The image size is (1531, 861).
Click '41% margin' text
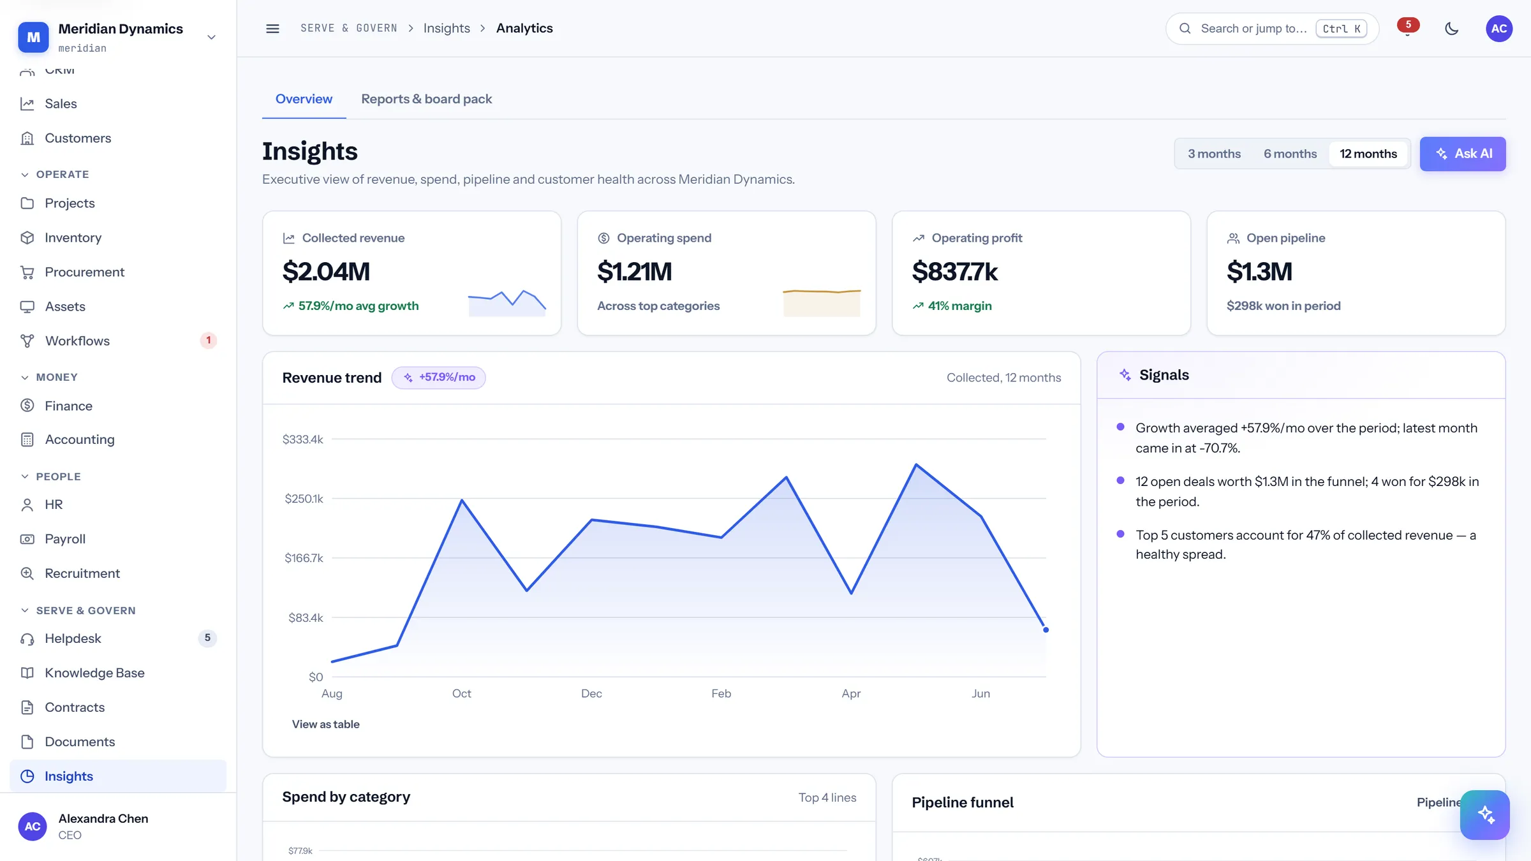coord(960,306)
